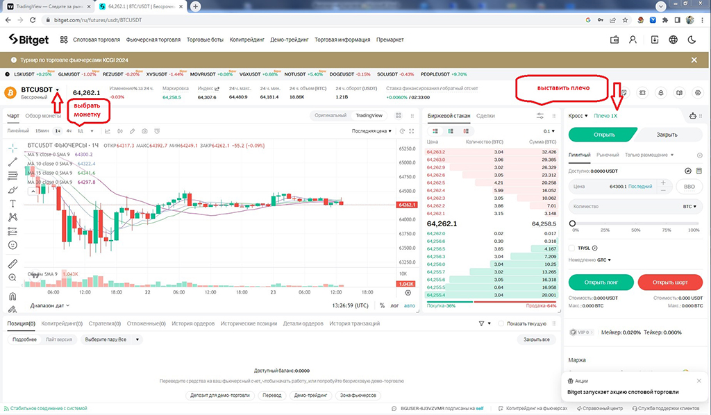Toggle 'авто' price scale
Image resolution: width=711 pixels, height=415 pixels.
coord(410,306)
